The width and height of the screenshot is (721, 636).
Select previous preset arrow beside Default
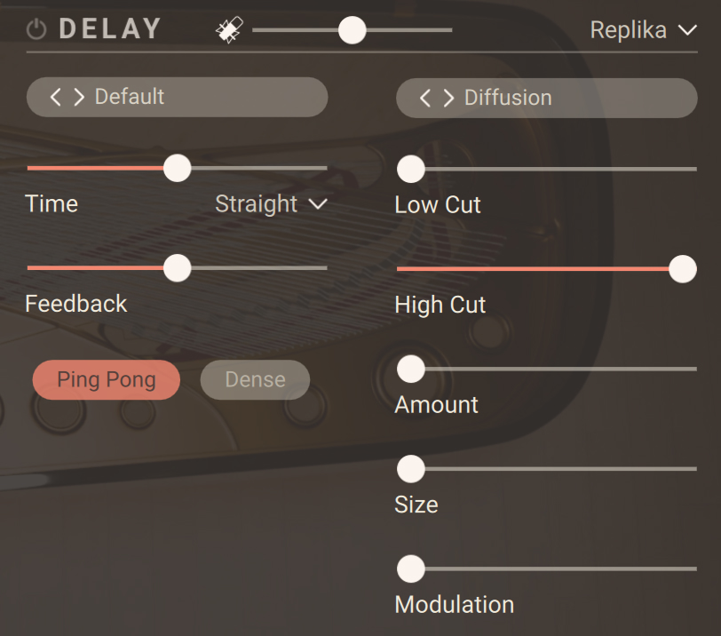[56, 97]
